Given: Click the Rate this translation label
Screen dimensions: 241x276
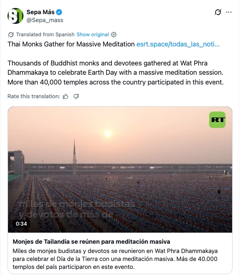Looking at the screenshot, I should [x=34, y=96].
